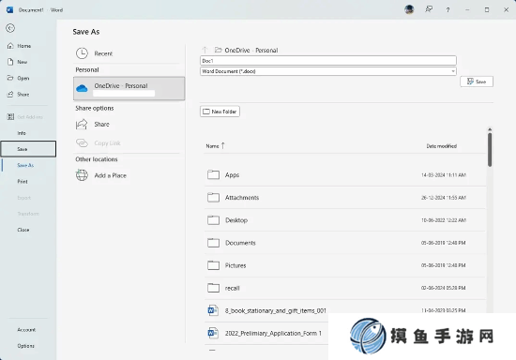
Task: Click the recall folder icon
Action: [x=213, y=288]
